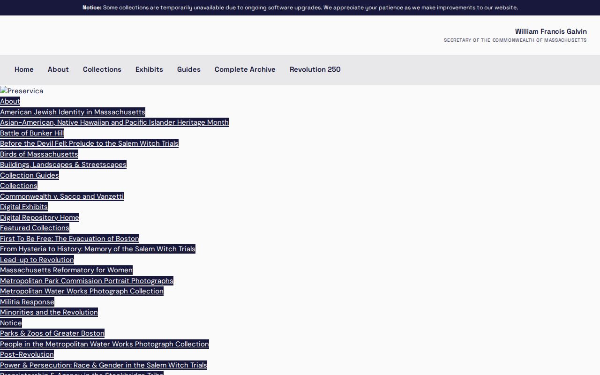The image size is (600, 375).
Task: Open From Hysteria to History link
Action: pos(97,249)
